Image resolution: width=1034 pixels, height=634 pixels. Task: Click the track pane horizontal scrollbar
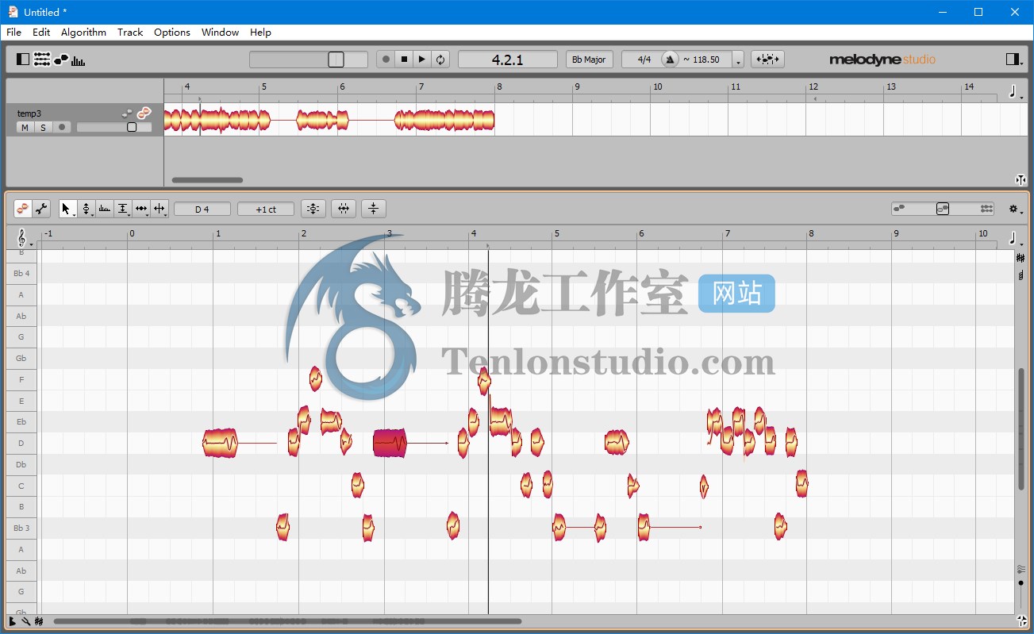pos(207,180)
